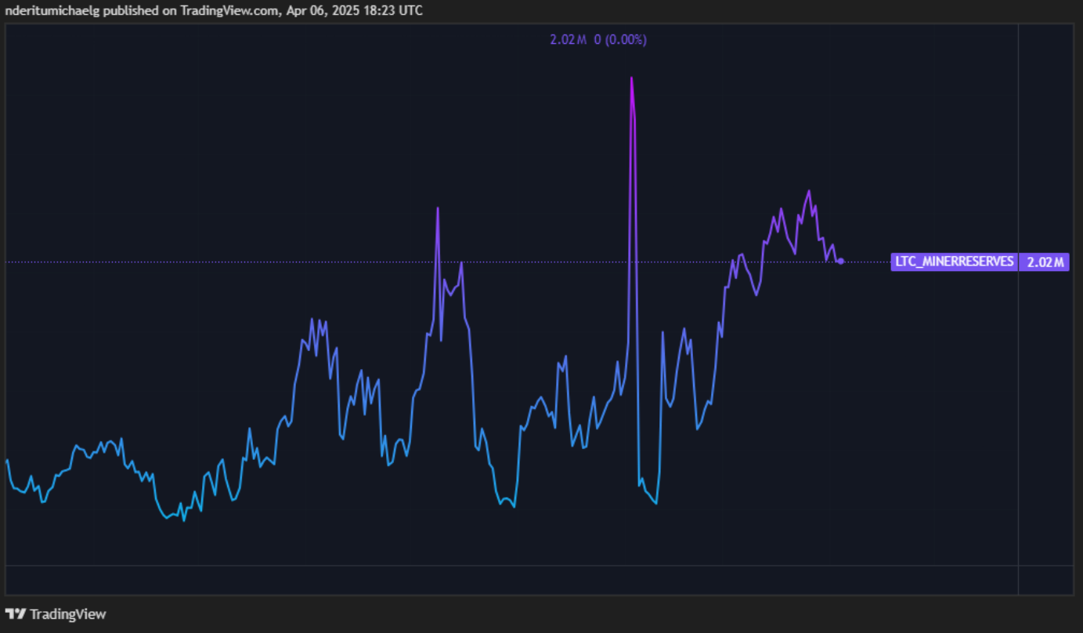Click the lowest trough on left side
The image size is (1083, 633).
point(184,520)
